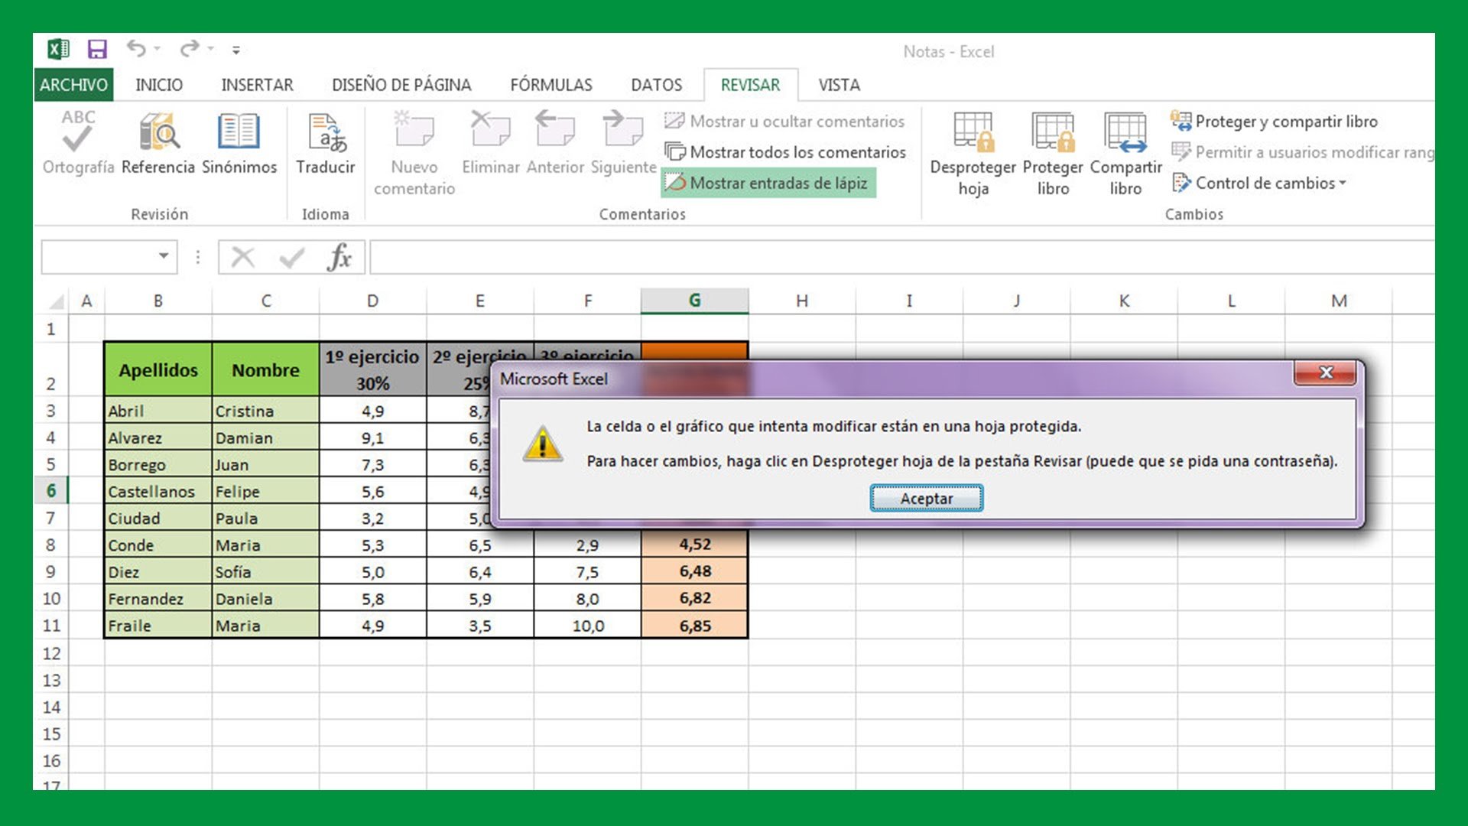Toggle Mostrar entradas de lápiz
1468x826 pixels.
[x=768, y=183]
